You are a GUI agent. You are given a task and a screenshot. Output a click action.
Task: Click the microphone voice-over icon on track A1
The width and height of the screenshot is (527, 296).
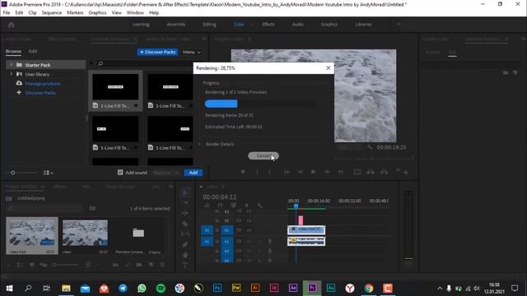269,241
